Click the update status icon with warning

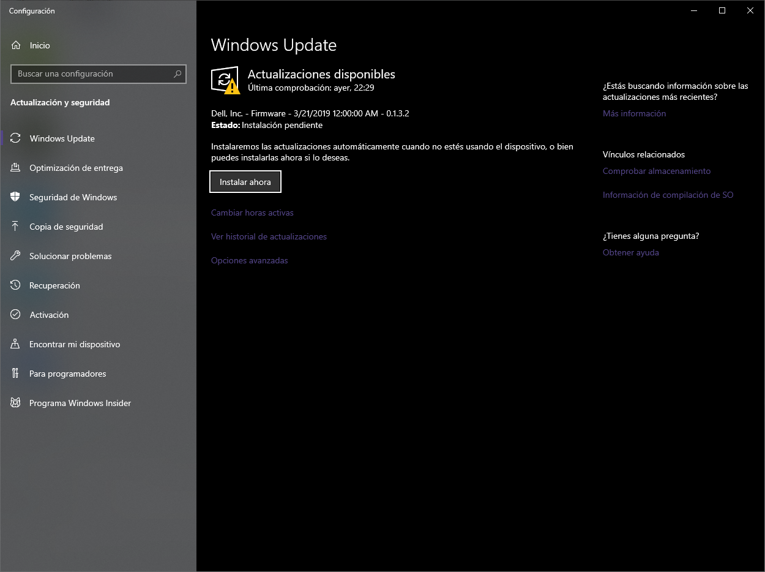tap(225, 80)
